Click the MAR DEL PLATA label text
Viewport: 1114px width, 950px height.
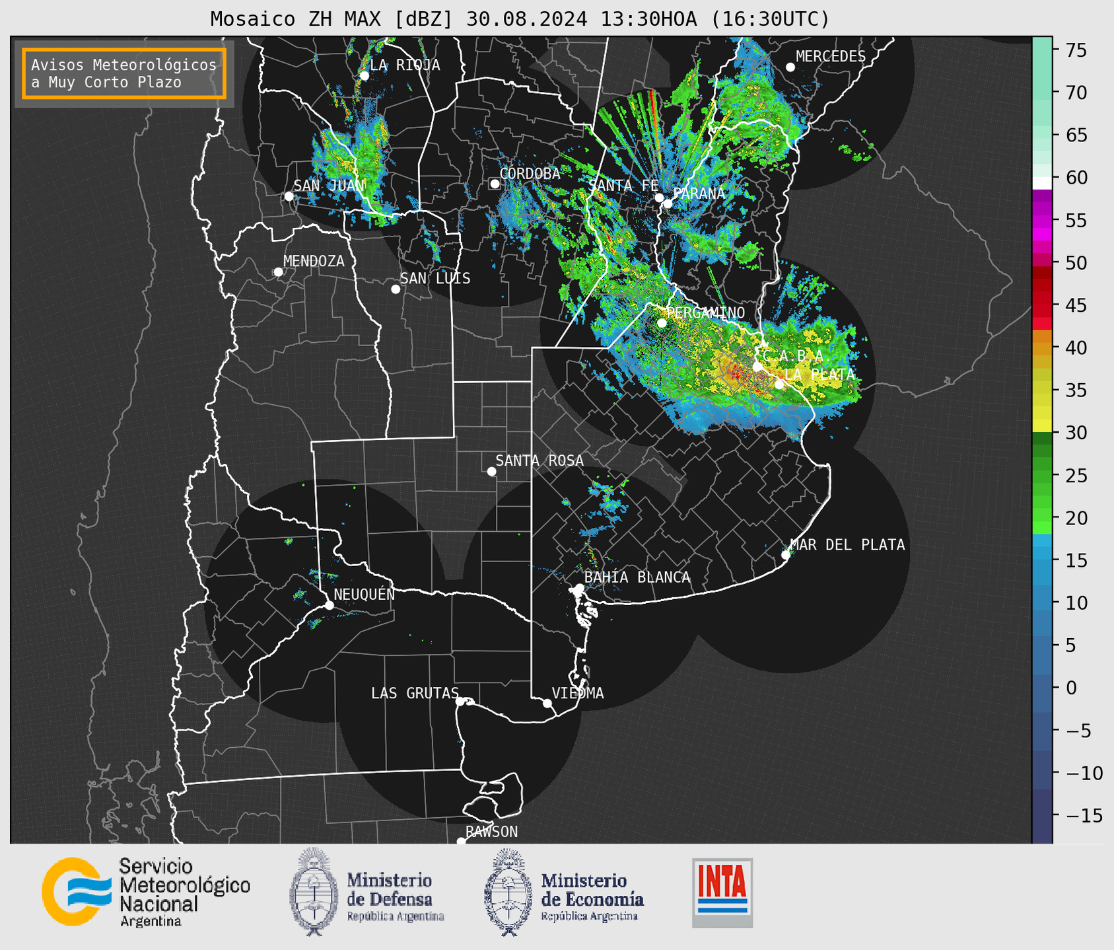[x=847, y=545]
